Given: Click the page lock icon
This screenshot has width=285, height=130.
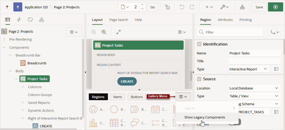Looking at the screenshot, I should point(167,7).
